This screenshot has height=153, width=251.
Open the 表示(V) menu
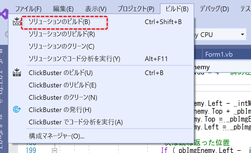pos(96,9)
